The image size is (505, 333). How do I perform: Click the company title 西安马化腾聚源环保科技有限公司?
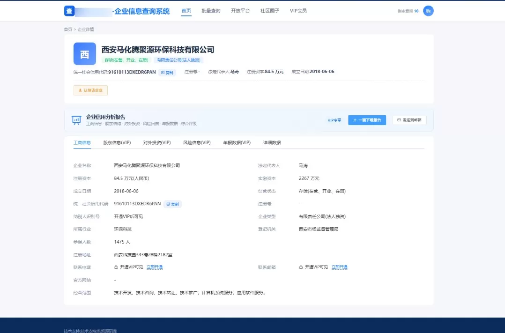(x=158, y=50)
